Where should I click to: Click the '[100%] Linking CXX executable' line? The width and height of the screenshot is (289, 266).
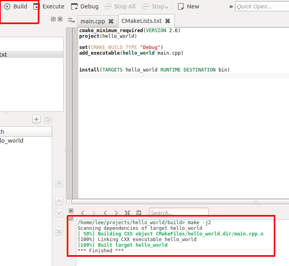(x=137, y=239)
